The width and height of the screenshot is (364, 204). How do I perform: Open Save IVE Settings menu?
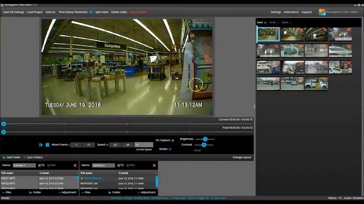coord(14,12)
